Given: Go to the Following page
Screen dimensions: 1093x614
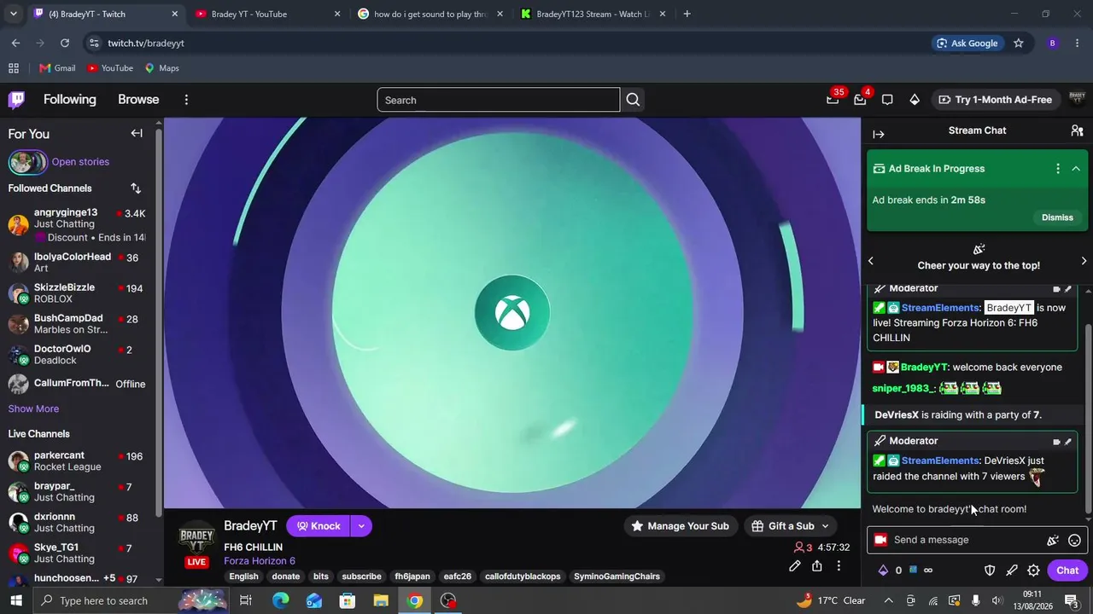Looking at the screenshot, I should pyautogui.click(x=70, y=100).
